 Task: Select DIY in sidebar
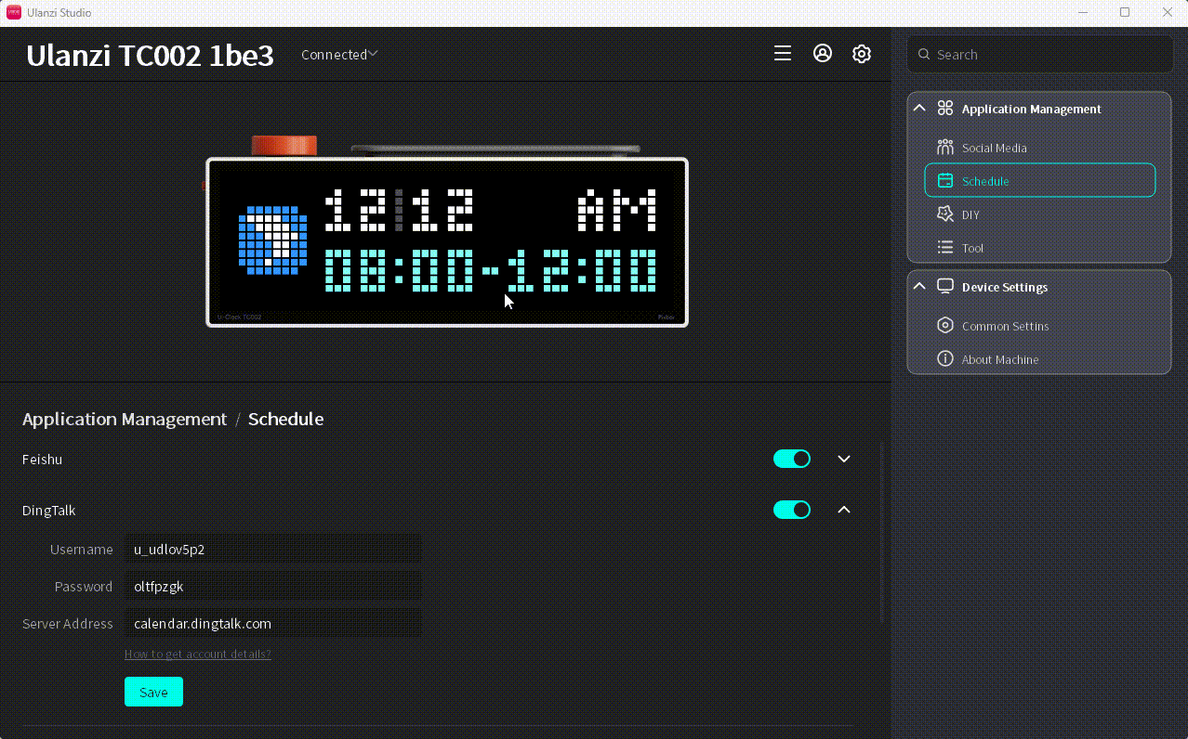(x=1040, y=214)
